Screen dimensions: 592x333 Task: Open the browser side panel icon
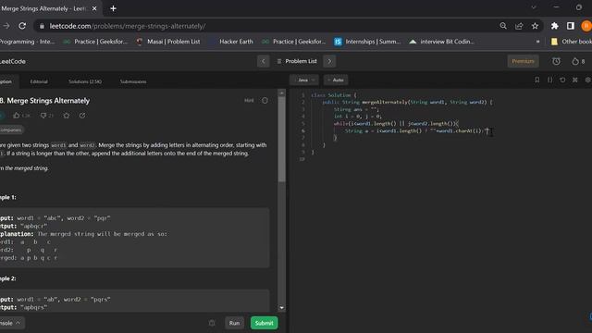571,26
